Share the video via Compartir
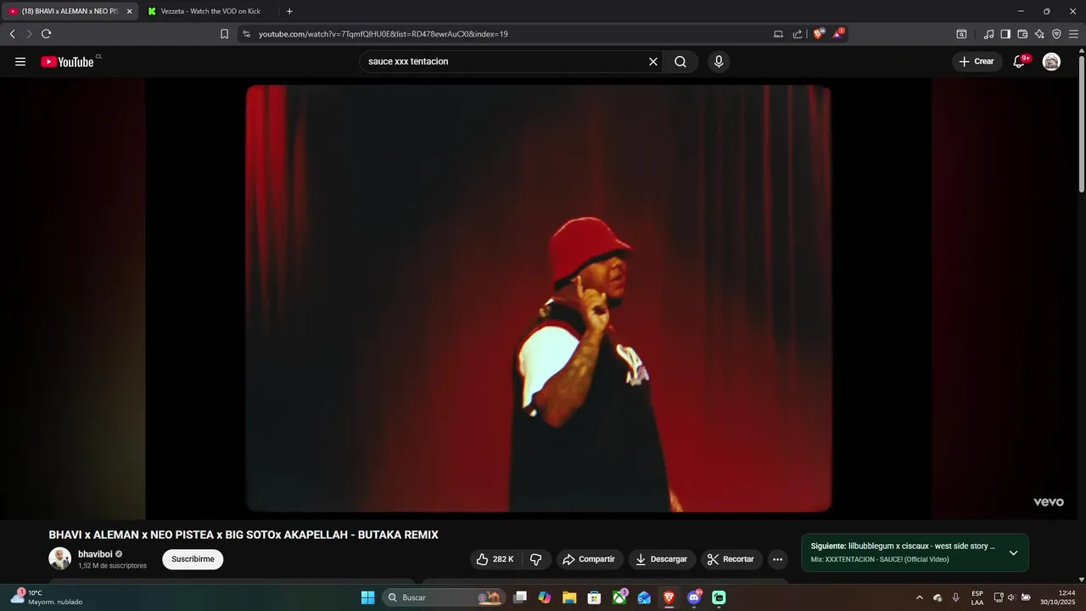 pos(589,559)
